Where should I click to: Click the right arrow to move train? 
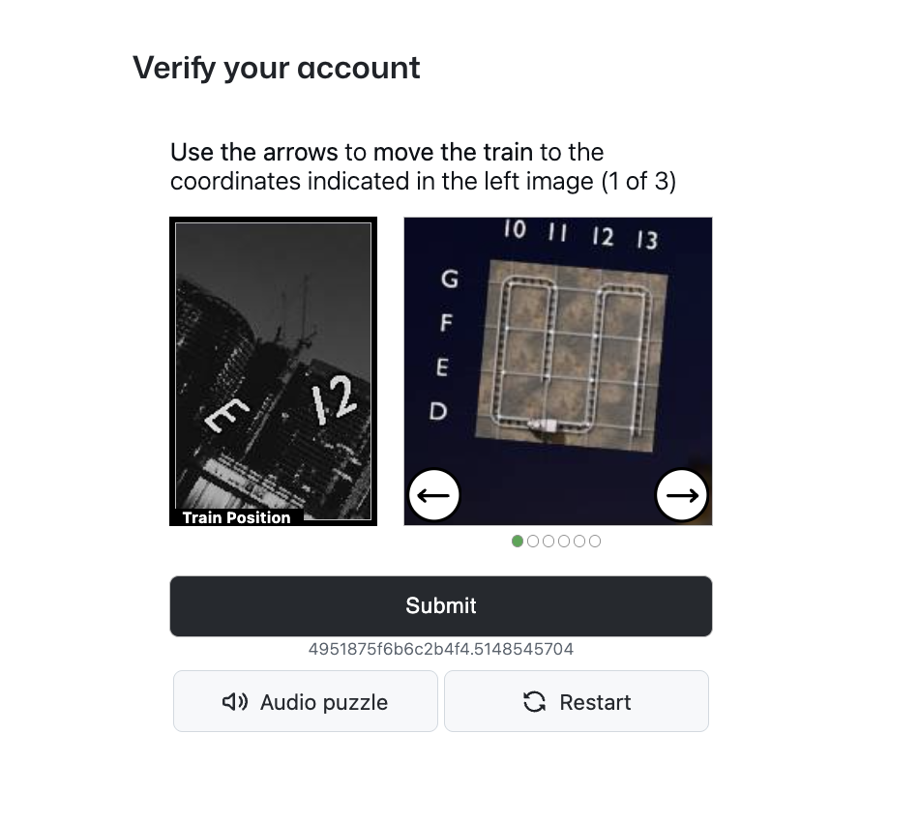[x=682, y=495]
